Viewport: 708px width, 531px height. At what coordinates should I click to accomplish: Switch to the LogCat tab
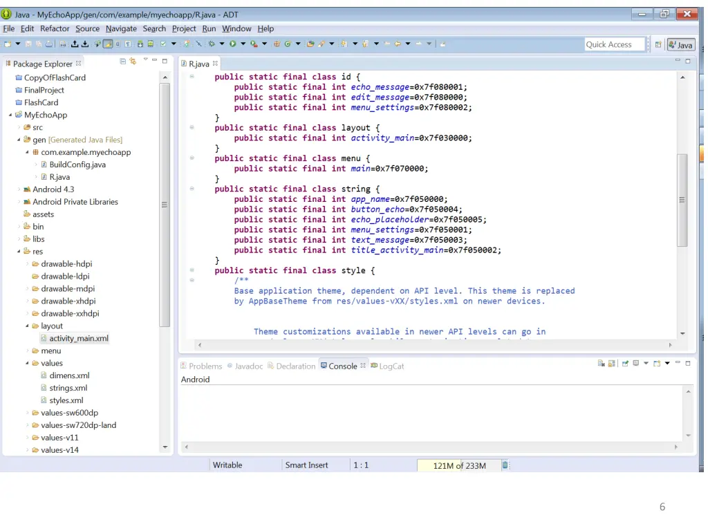click(387, 366)
